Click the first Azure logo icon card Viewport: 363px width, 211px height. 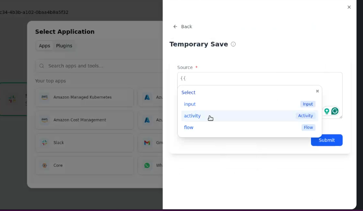[147, 97]
